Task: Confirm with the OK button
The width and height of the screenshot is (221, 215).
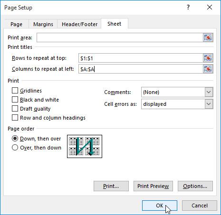Action: (x=160, y=206)
